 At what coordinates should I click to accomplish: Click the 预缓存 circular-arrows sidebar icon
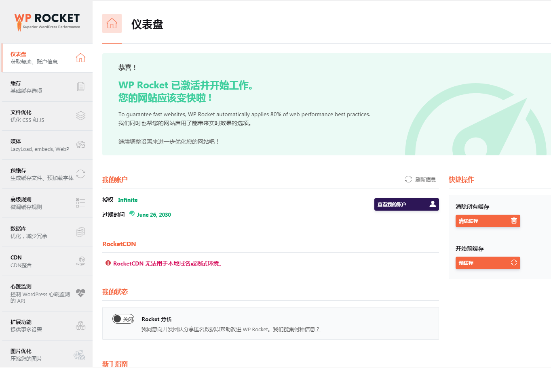[80, 174]
